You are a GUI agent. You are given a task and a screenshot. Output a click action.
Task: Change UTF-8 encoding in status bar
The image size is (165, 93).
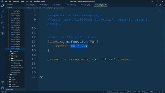tap(129, 92)
